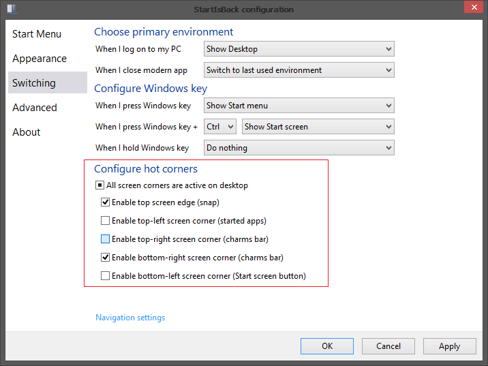The height and width of the screenshot is (366, 488).
Task: Expand the 'When I press Windows key' dropdown
Action: click(x=299, y=106)
